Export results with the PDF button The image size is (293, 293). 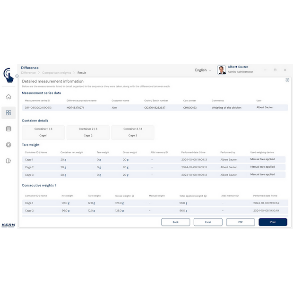[x=240, y=222]
